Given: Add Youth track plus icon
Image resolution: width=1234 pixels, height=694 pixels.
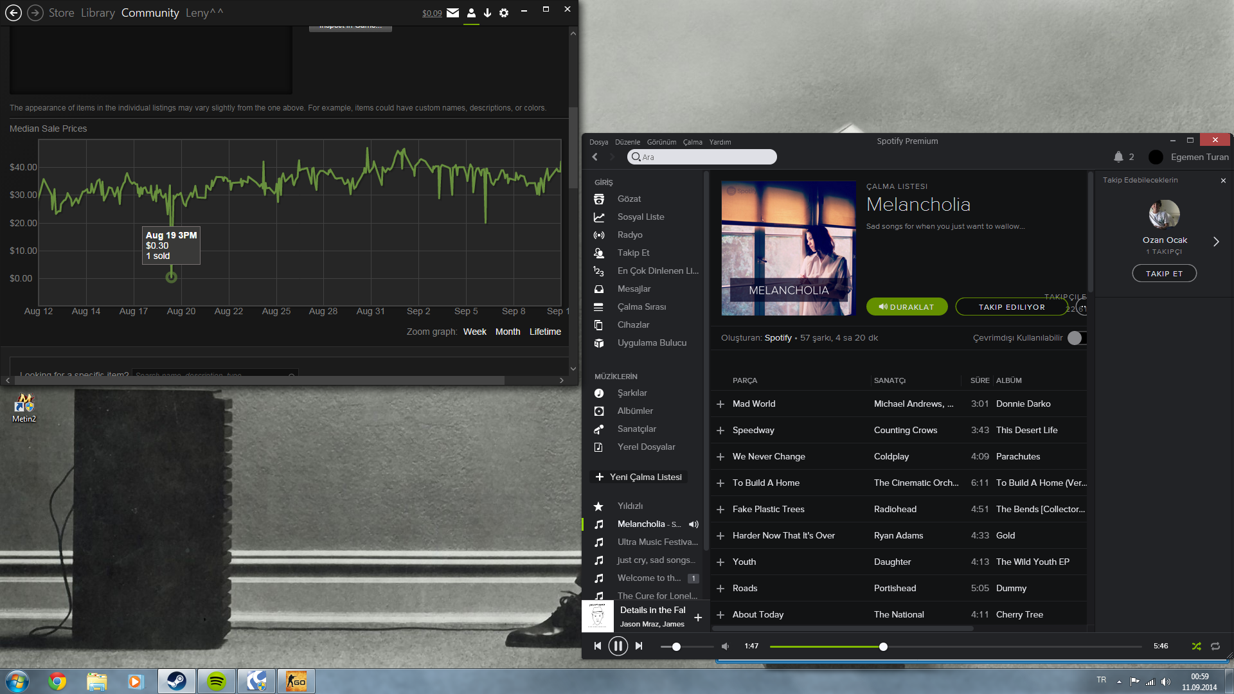Looking at the screenshot, I should coord(720,562).
